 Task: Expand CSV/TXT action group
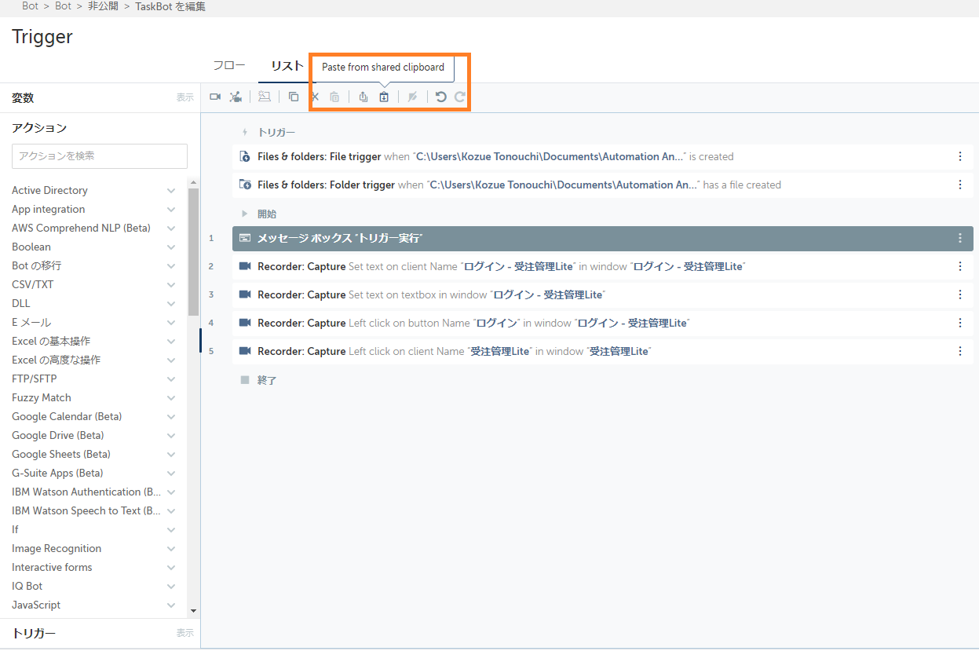pos(171,284)
